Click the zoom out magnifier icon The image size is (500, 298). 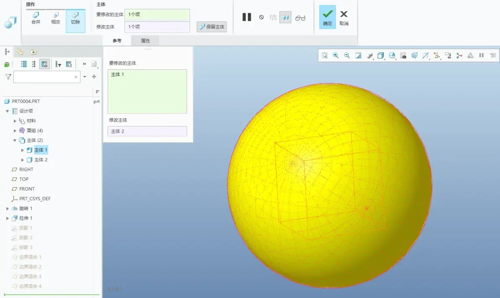click(347, 55)
